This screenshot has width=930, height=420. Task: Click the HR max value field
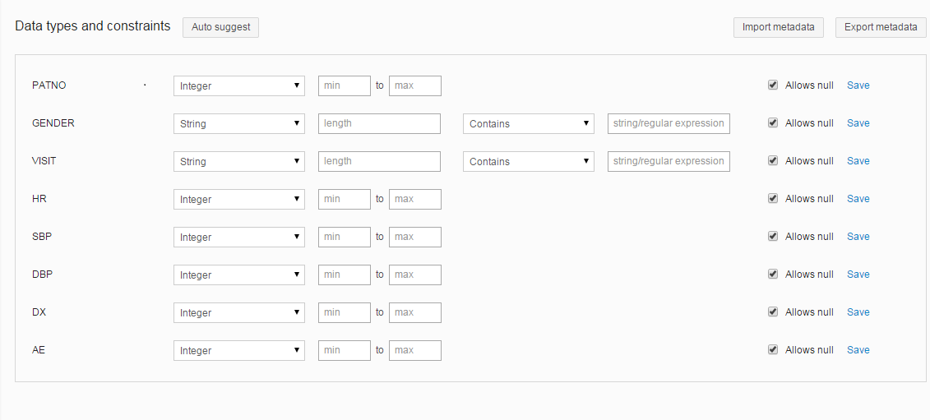414,199
